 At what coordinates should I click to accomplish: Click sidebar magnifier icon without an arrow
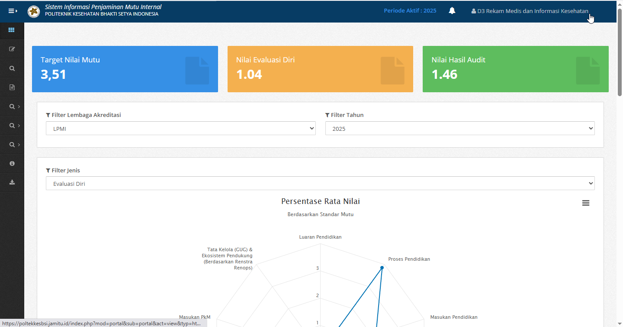coord(12,68)
